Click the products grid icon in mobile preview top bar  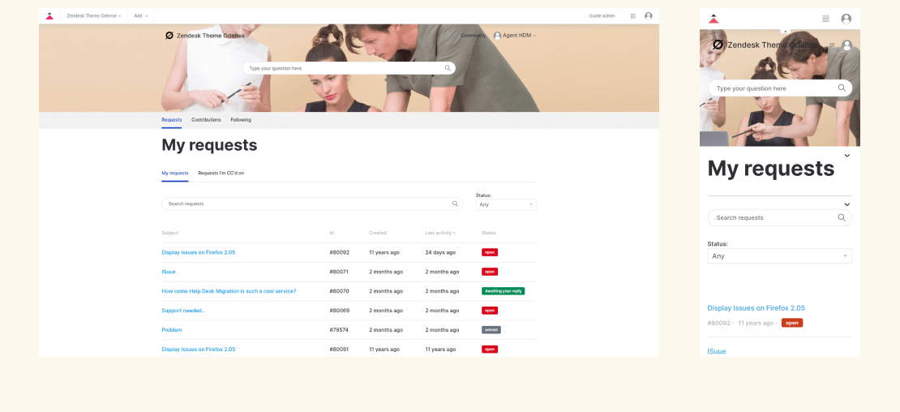pos(825,19)
